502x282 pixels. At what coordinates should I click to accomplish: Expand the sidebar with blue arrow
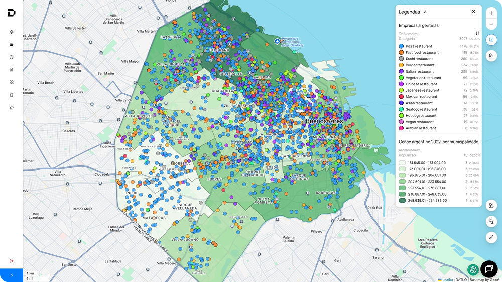click(x=12, y=275)
